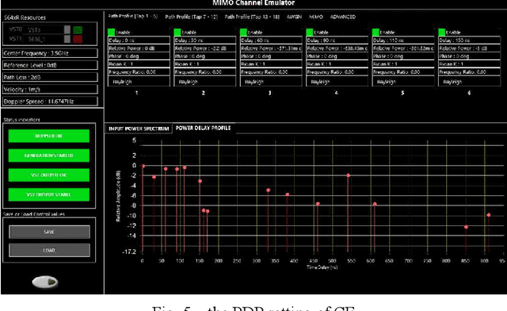Select the Doppler Spread value field
Viewport: 507px width, 311px height.
pyautogui.click(x=50, y=101)
